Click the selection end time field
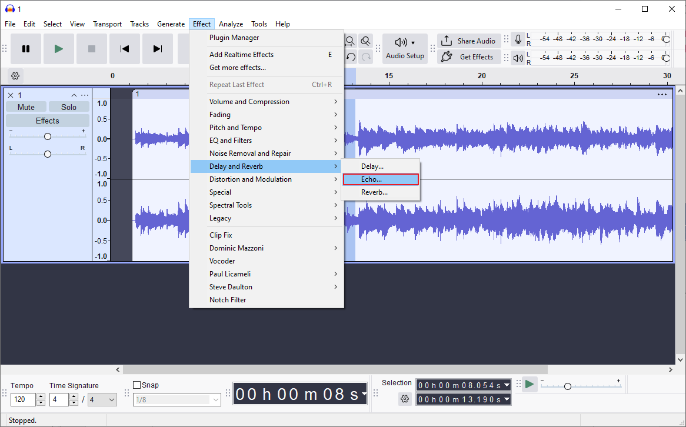This screenshot has width=686, height=427. [461, 399]
